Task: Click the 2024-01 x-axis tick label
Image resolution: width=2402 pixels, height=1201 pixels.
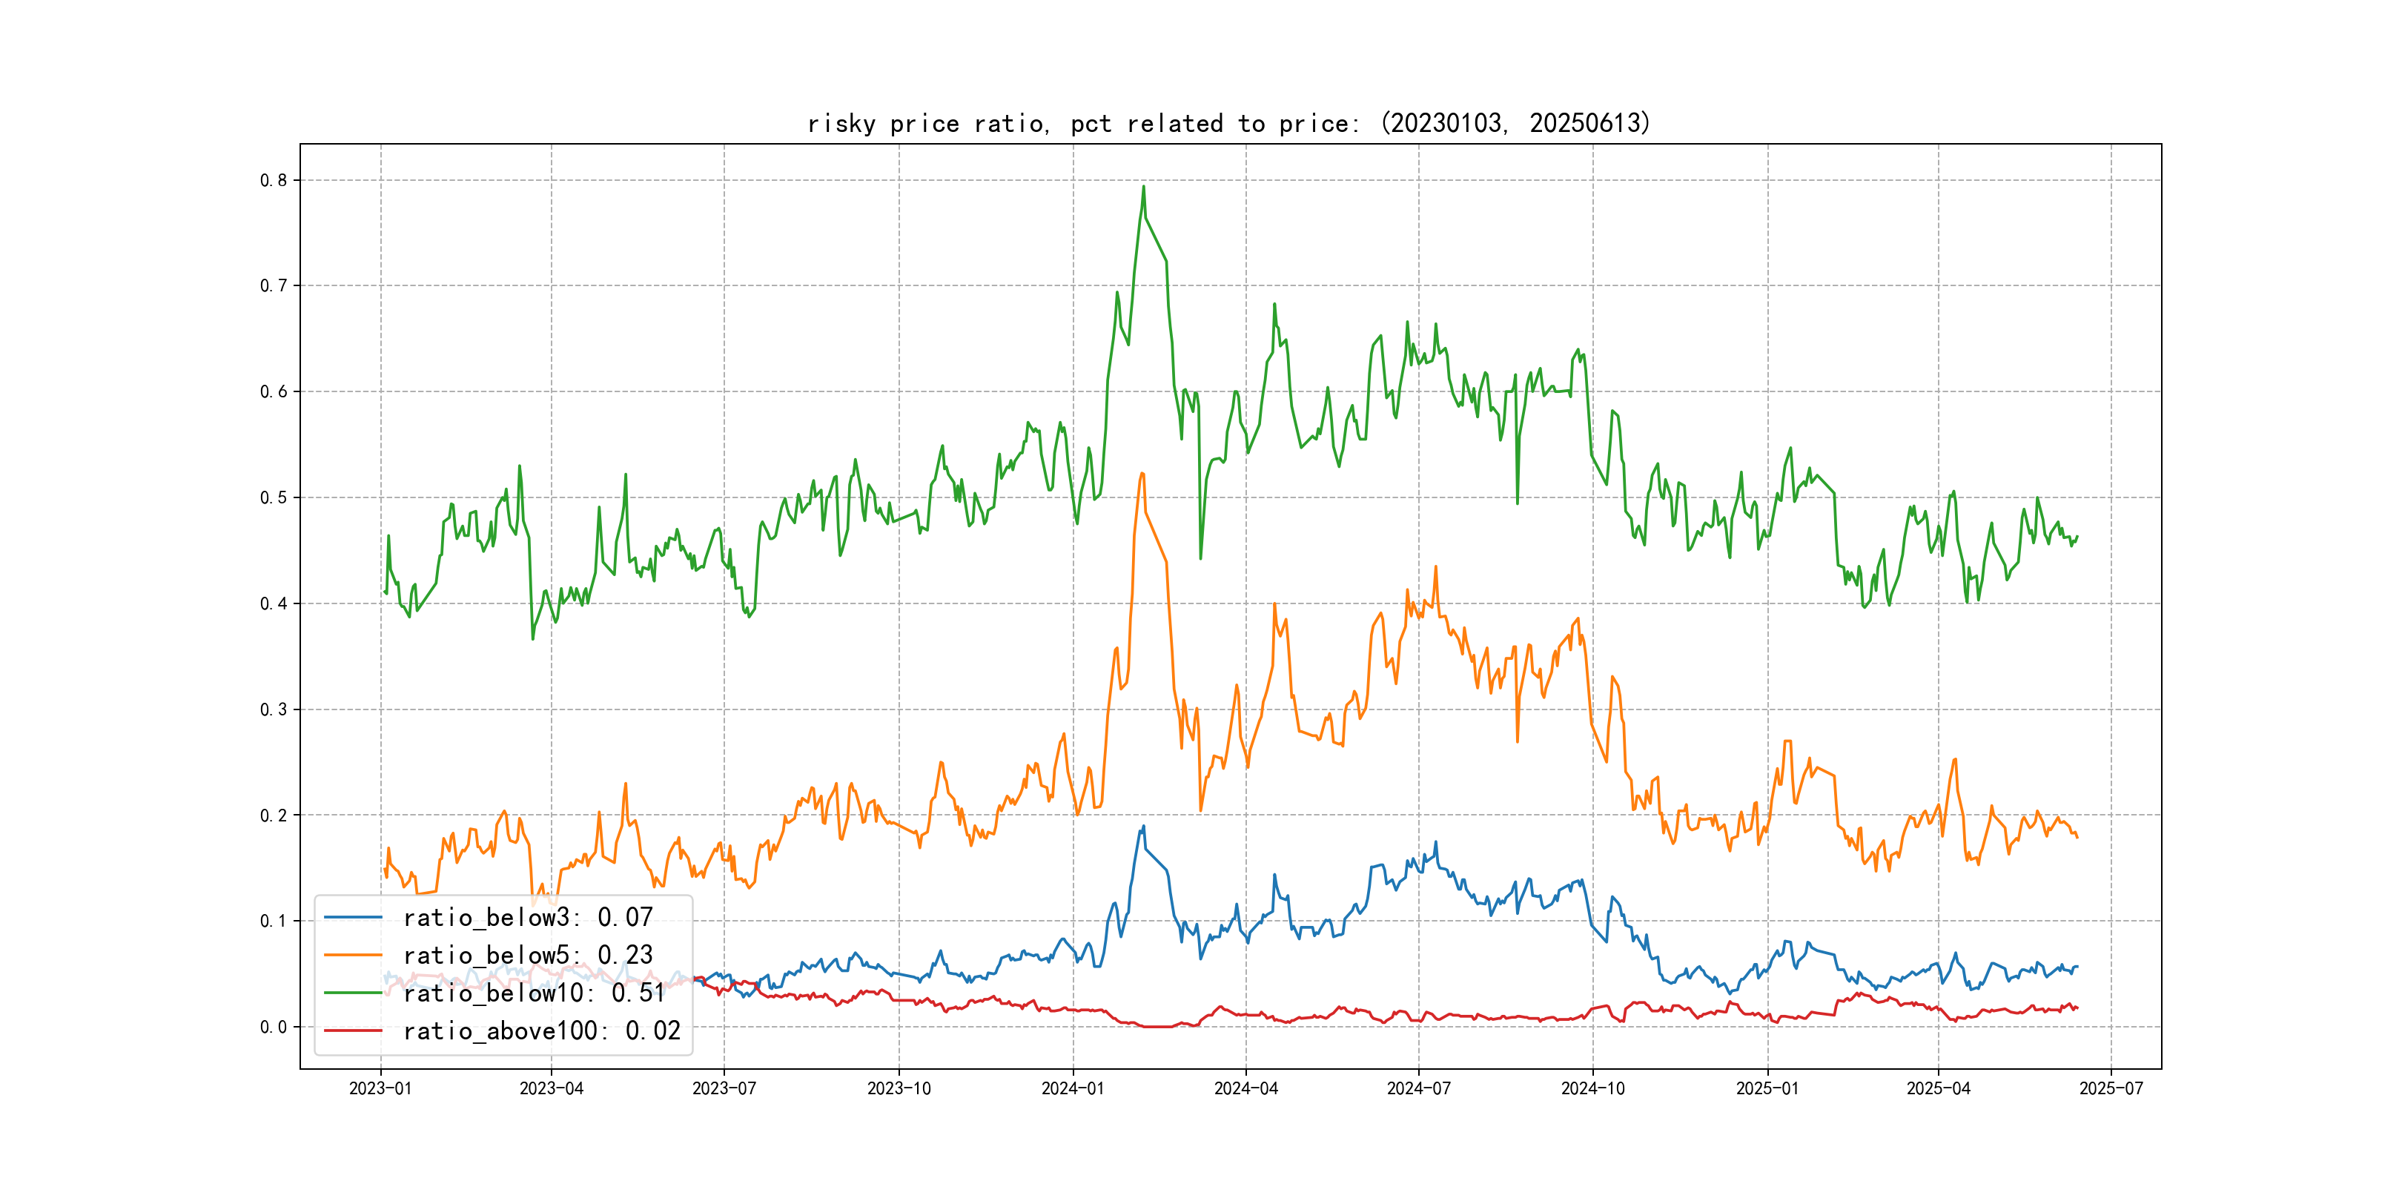Action: [1072, 1088]
